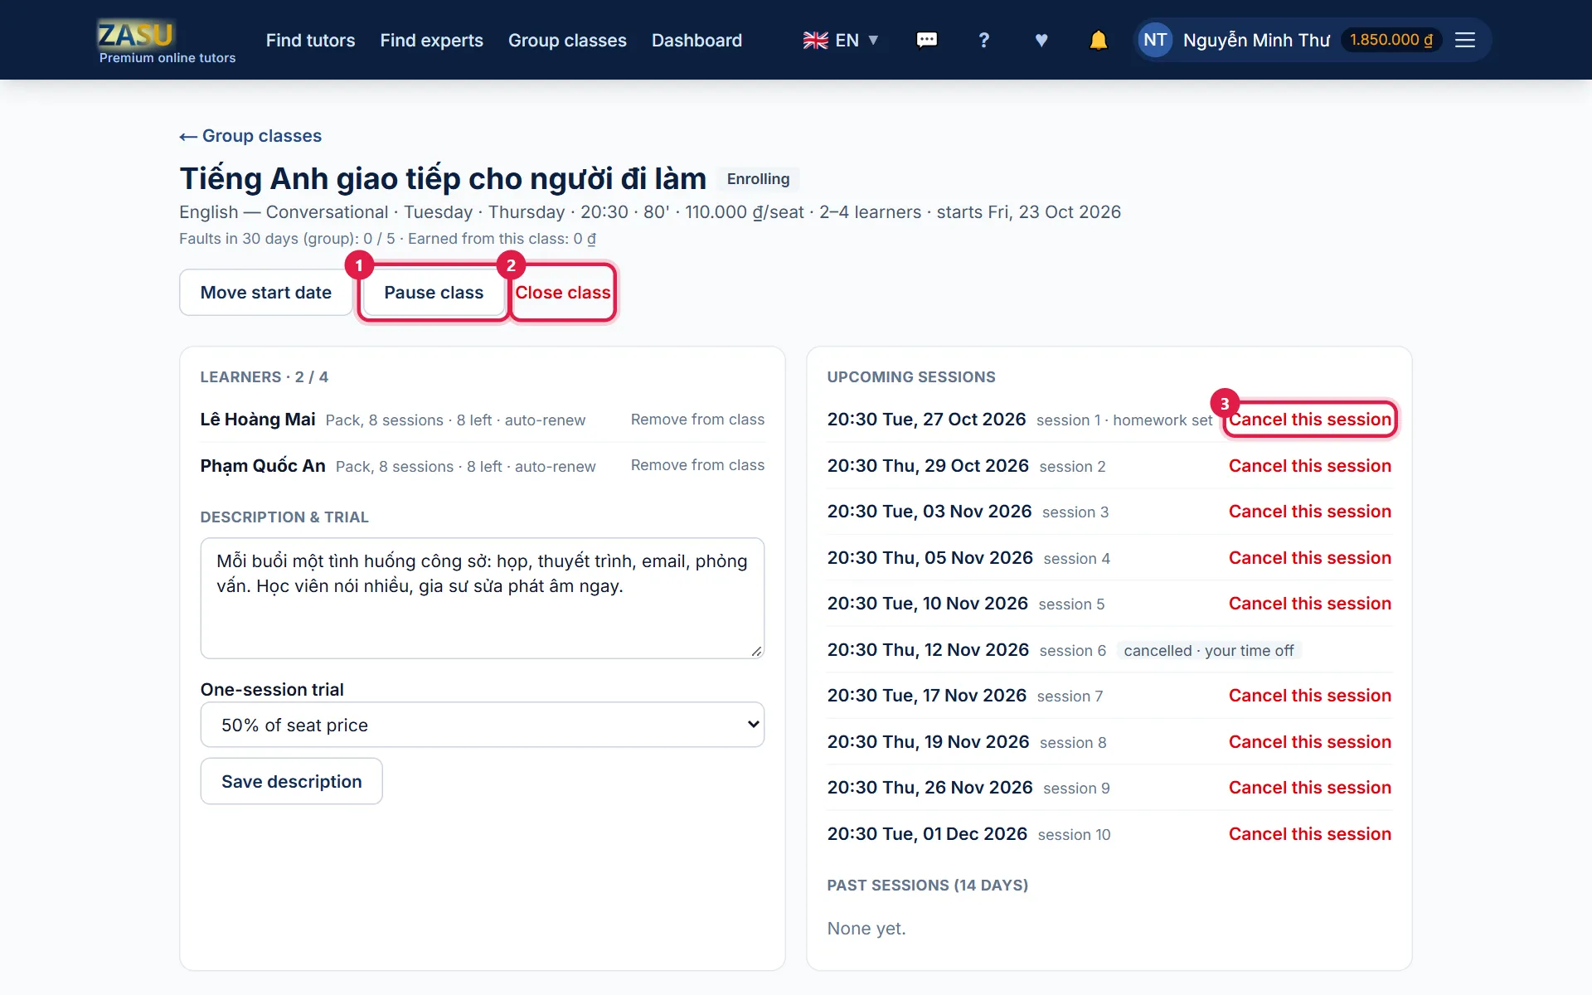Viewport: 1592px width, 995px height.
Task: Remove Phạm Quốc An from class
Action: click(x=697, y=465)
